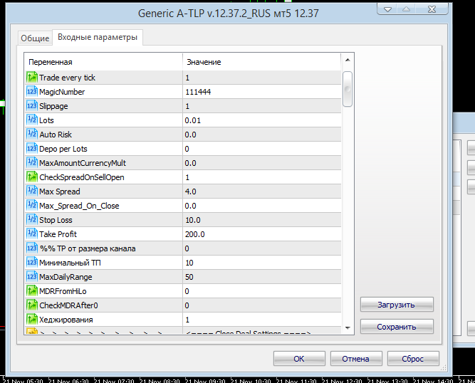This screenshot has width=475, height=383.
Task: Click Сохранить to save settings
Action: (x=397, y=327)
